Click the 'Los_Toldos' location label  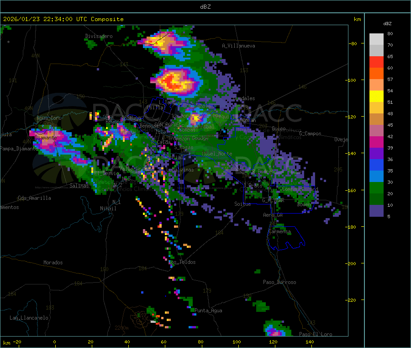[x=182, y=262]
